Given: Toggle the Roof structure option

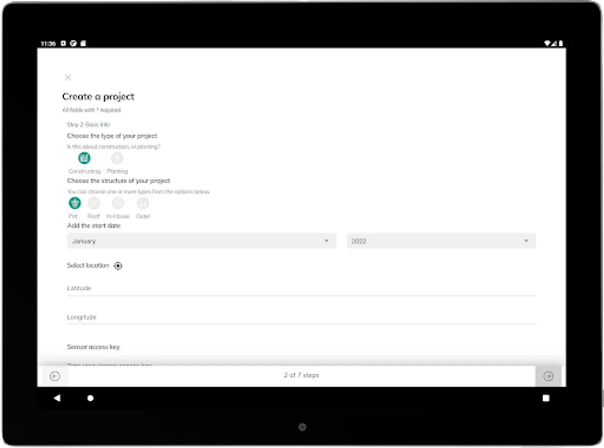Looking at the screenshot, I should point(94,203).
